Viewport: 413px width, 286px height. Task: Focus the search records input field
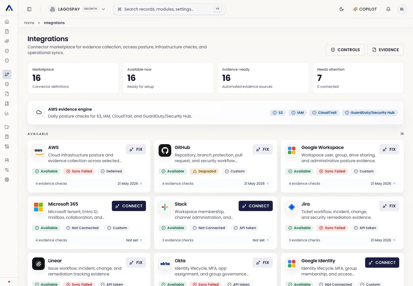169,9
